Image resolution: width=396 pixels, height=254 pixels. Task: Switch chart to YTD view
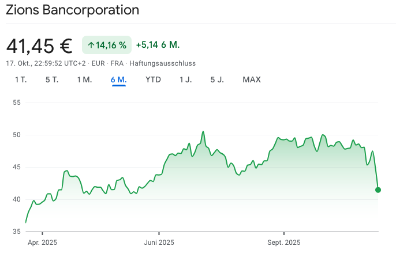[x=153, y=79]
